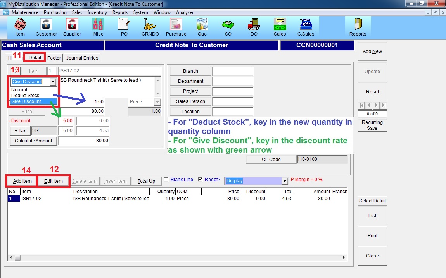The width and height of the screenshot is (446, 278).
Task: Tick the Blank Line checkbox
Action: (x=166, y=180)
